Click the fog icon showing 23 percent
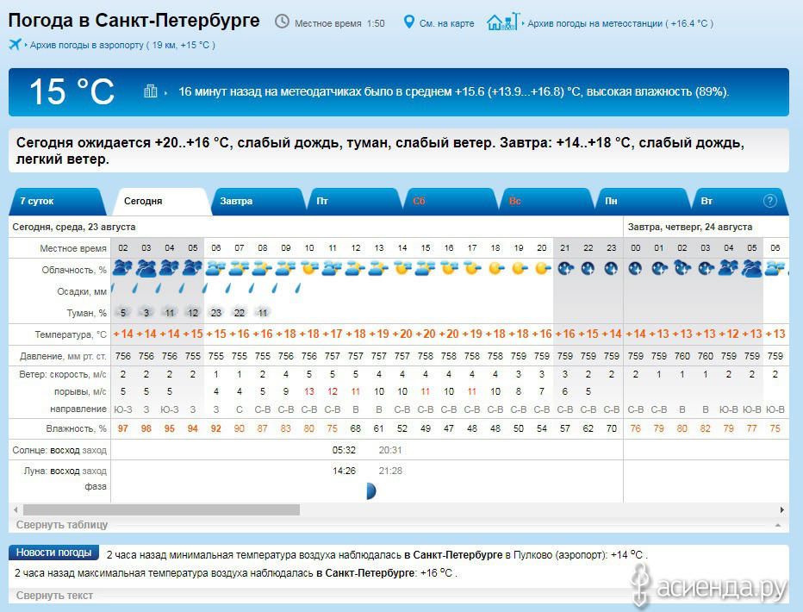This screenshot has height=612, width=803. (215, 312)
